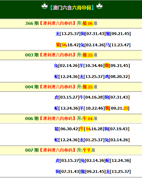Click 猪[06.30.42] in period 006
The width and height of the screenshot is (142, 178).
[x=67, y=129]
